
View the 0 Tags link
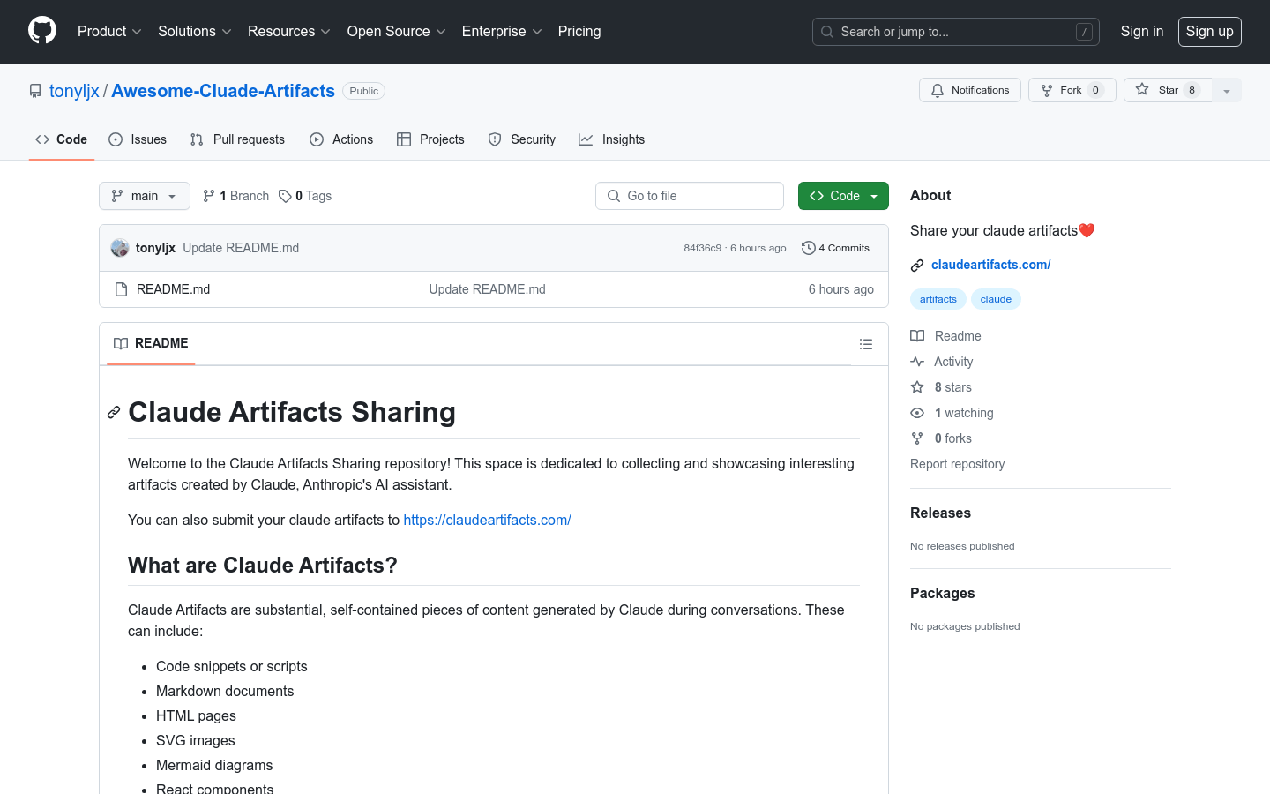point(305,196)
